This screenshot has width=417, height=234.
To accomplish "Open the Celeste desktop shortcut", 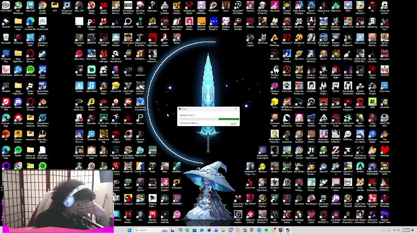I will 287,200.
